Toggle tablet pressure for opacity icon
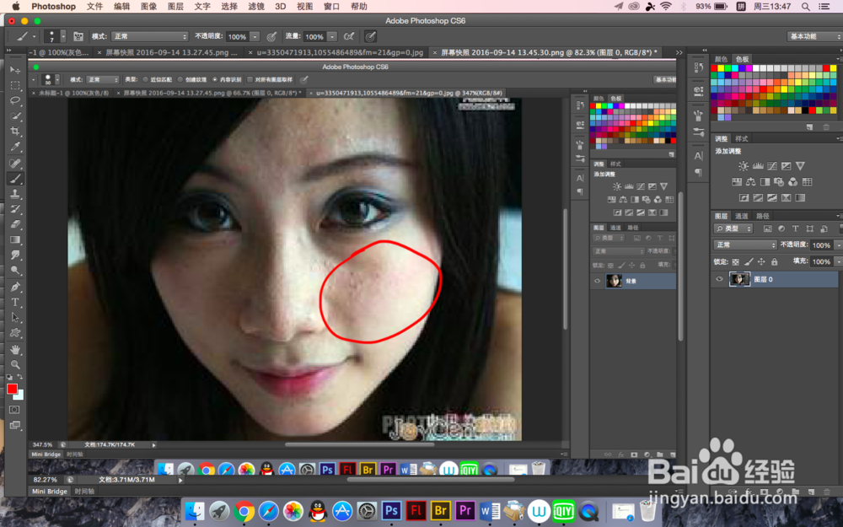Image resolution: width=843 pixels, height=527 pixels. (x=271, y=36)
